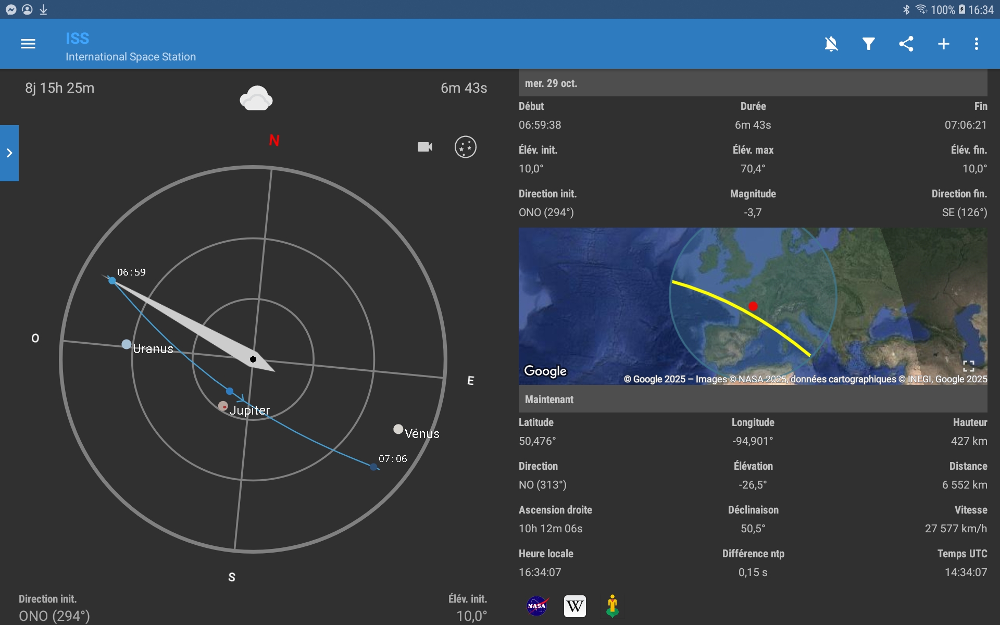The image size is (1000, 625).
Task: Open the hamburger navigation menu
Action: [x=28, y=44]
